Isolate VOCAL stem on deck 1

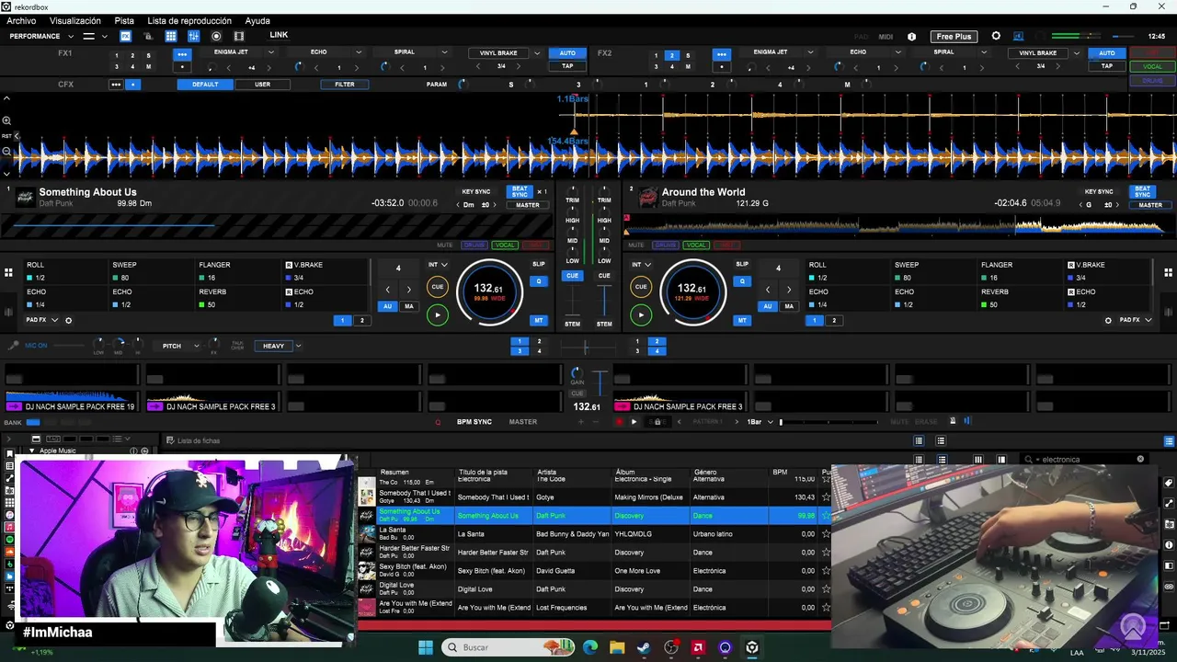click(504, 245)
